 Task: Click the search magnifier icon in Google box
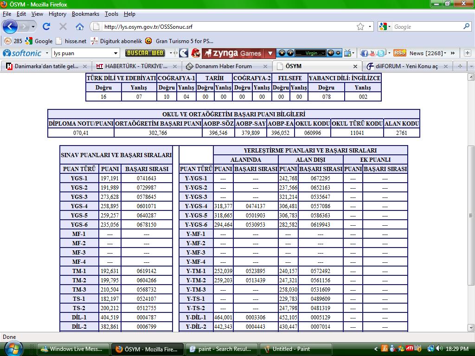(466, 26)
